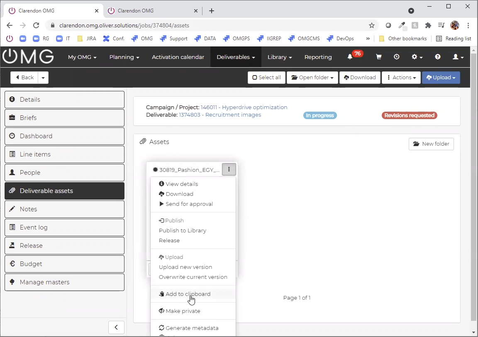Toggle the Select all checkbox button
Screen dimensions: 478x337
(266, 78)
